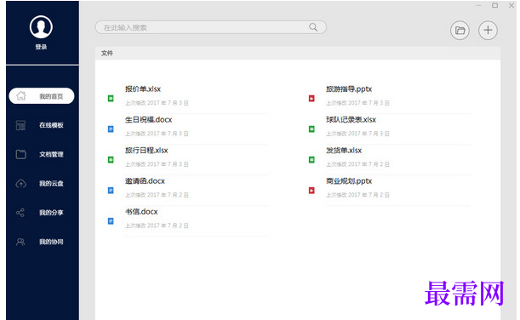Focus the 在此输入搜索 search field

(211, 27)
